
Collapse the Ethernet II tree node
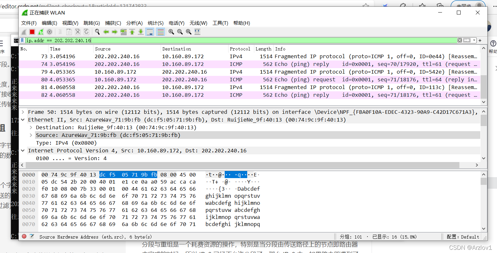(x=23, y=120)
